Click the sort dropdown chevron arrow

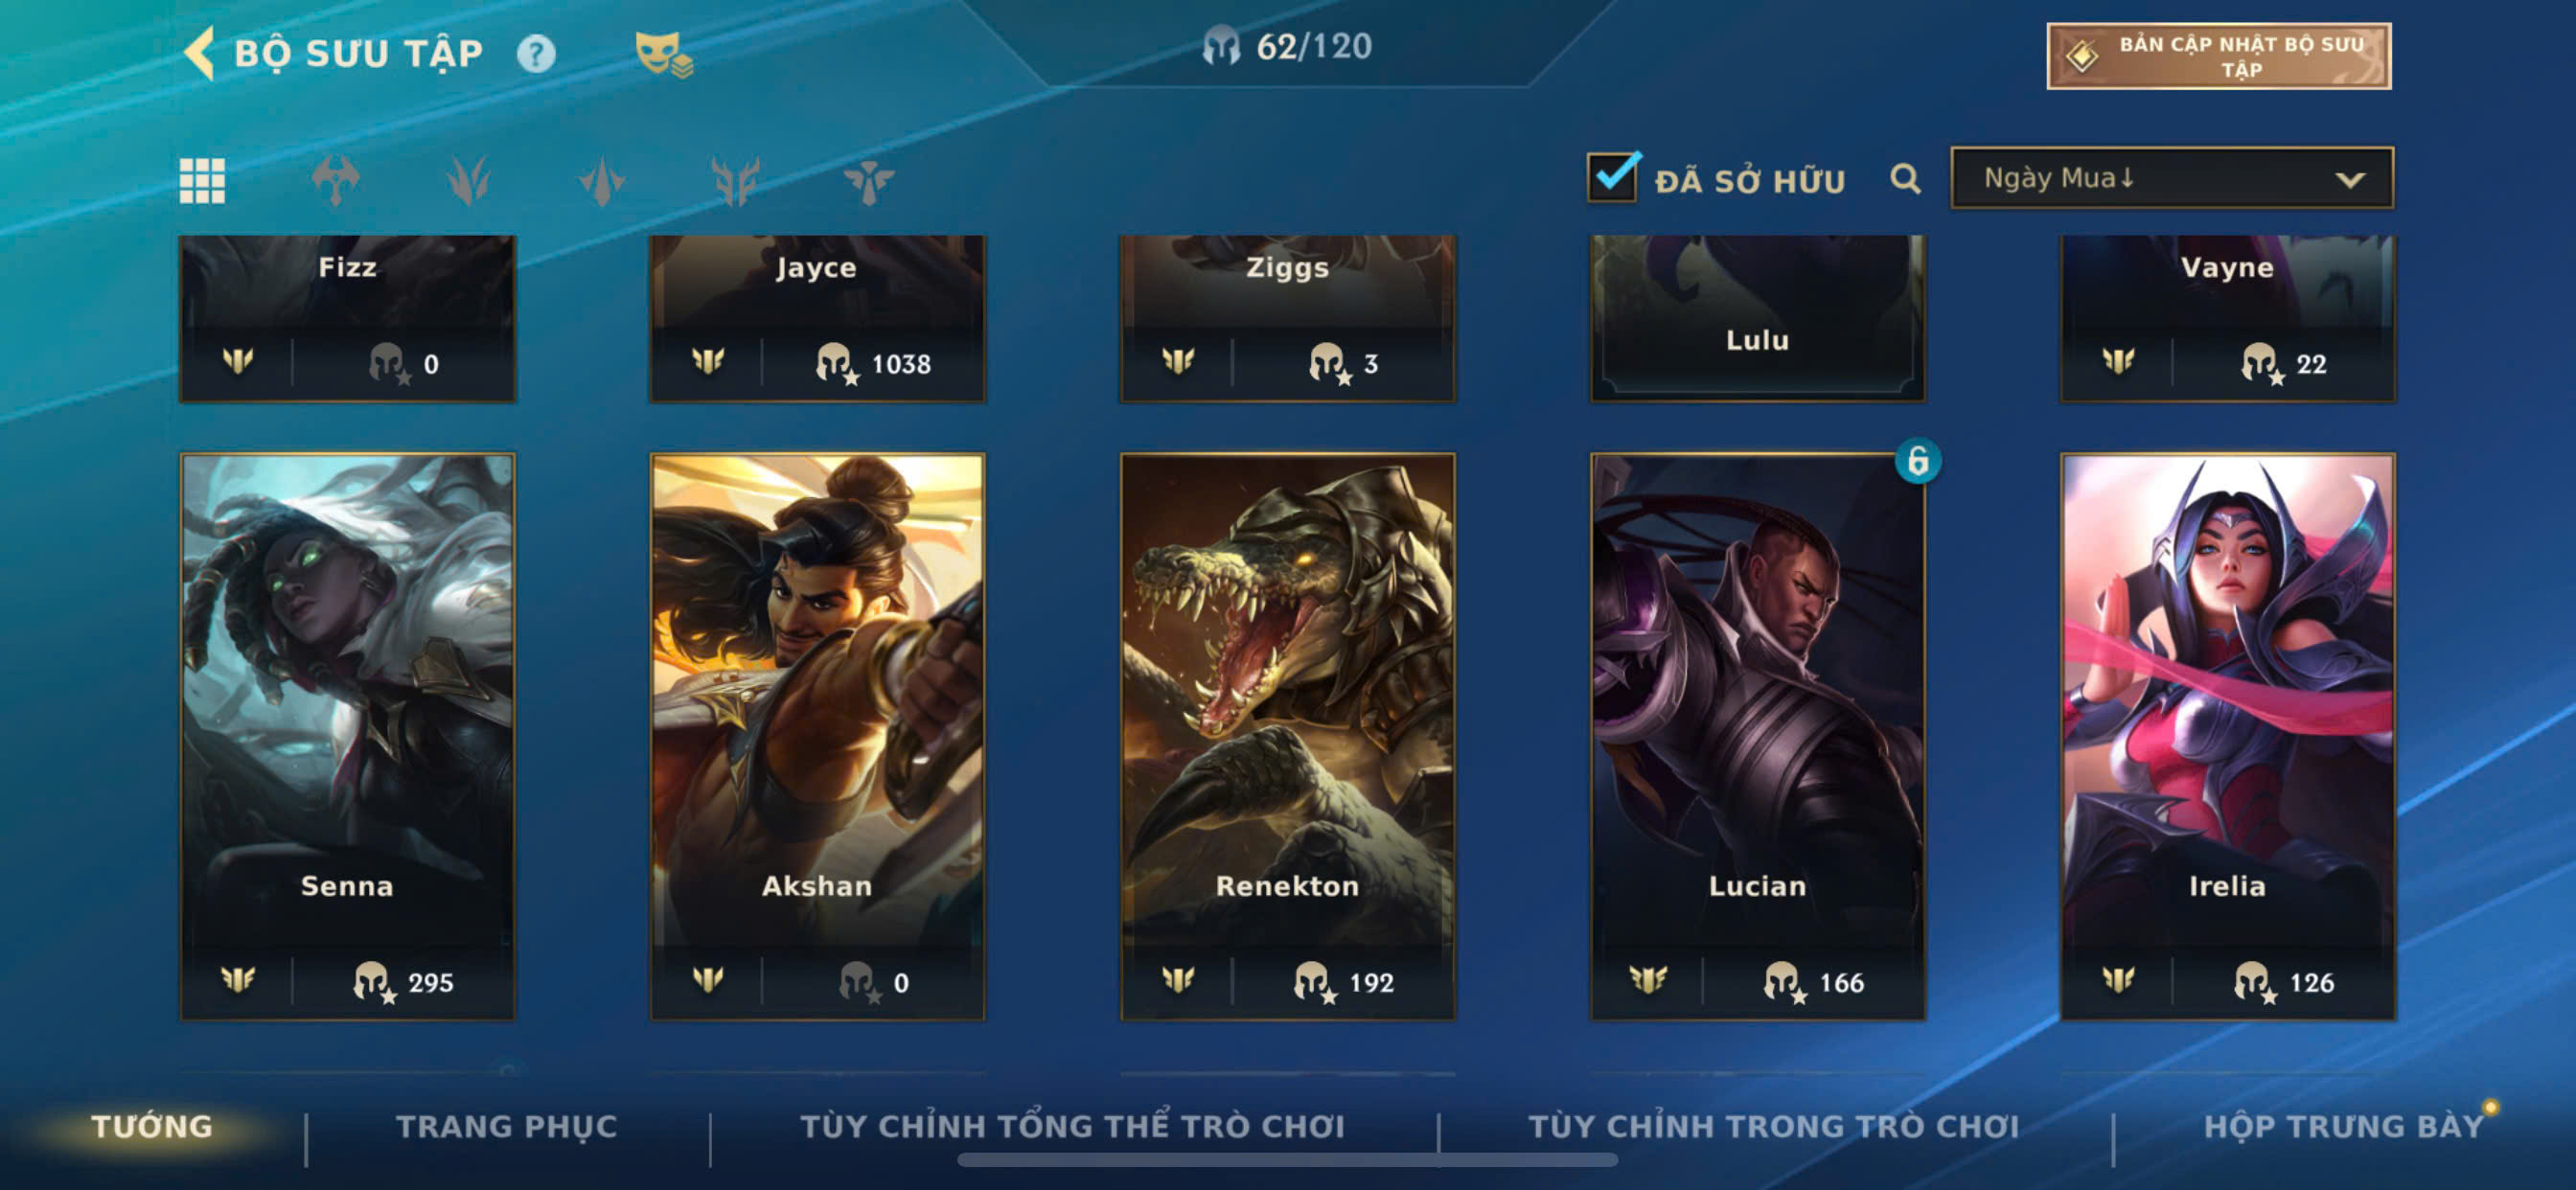tap(2349, 180)
